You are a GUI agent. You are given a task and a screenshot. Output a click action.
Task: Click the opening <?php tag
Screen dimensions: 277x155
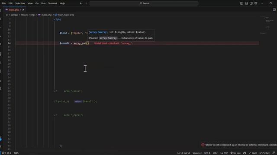click(x=58, y=19)
